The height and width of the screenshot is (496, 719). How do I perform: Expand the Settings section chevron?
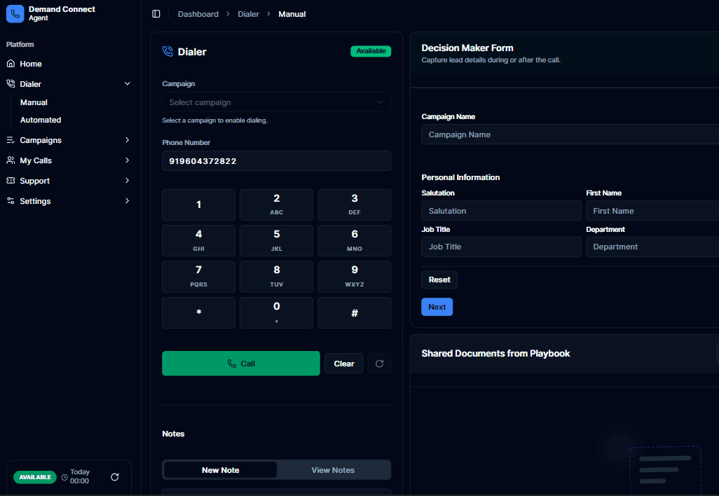pos(127,201)
